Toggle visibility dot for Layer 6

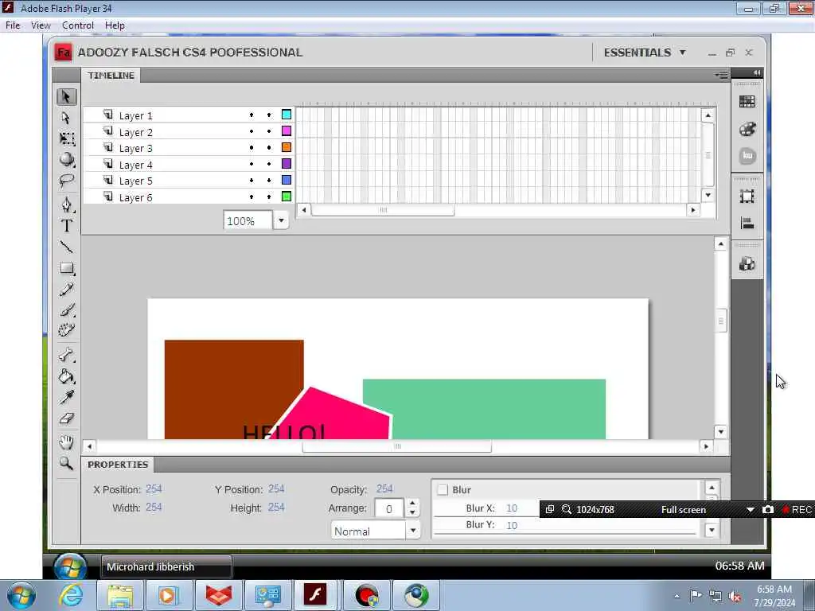point(252,197)
